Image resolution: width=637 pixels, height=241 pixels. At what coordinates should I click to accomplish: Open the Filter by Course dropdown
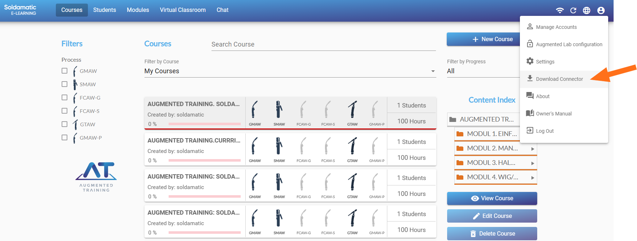coord(290,71)
